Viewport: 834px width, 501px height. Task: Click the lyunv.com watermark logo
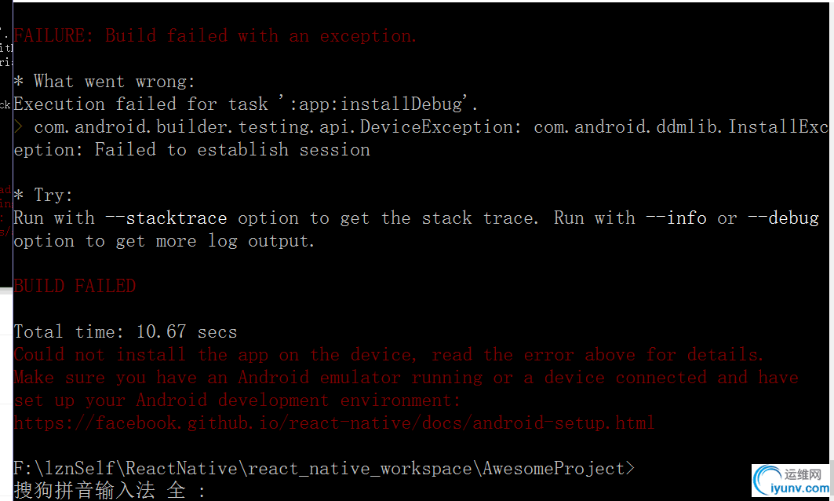click(767, 479)
